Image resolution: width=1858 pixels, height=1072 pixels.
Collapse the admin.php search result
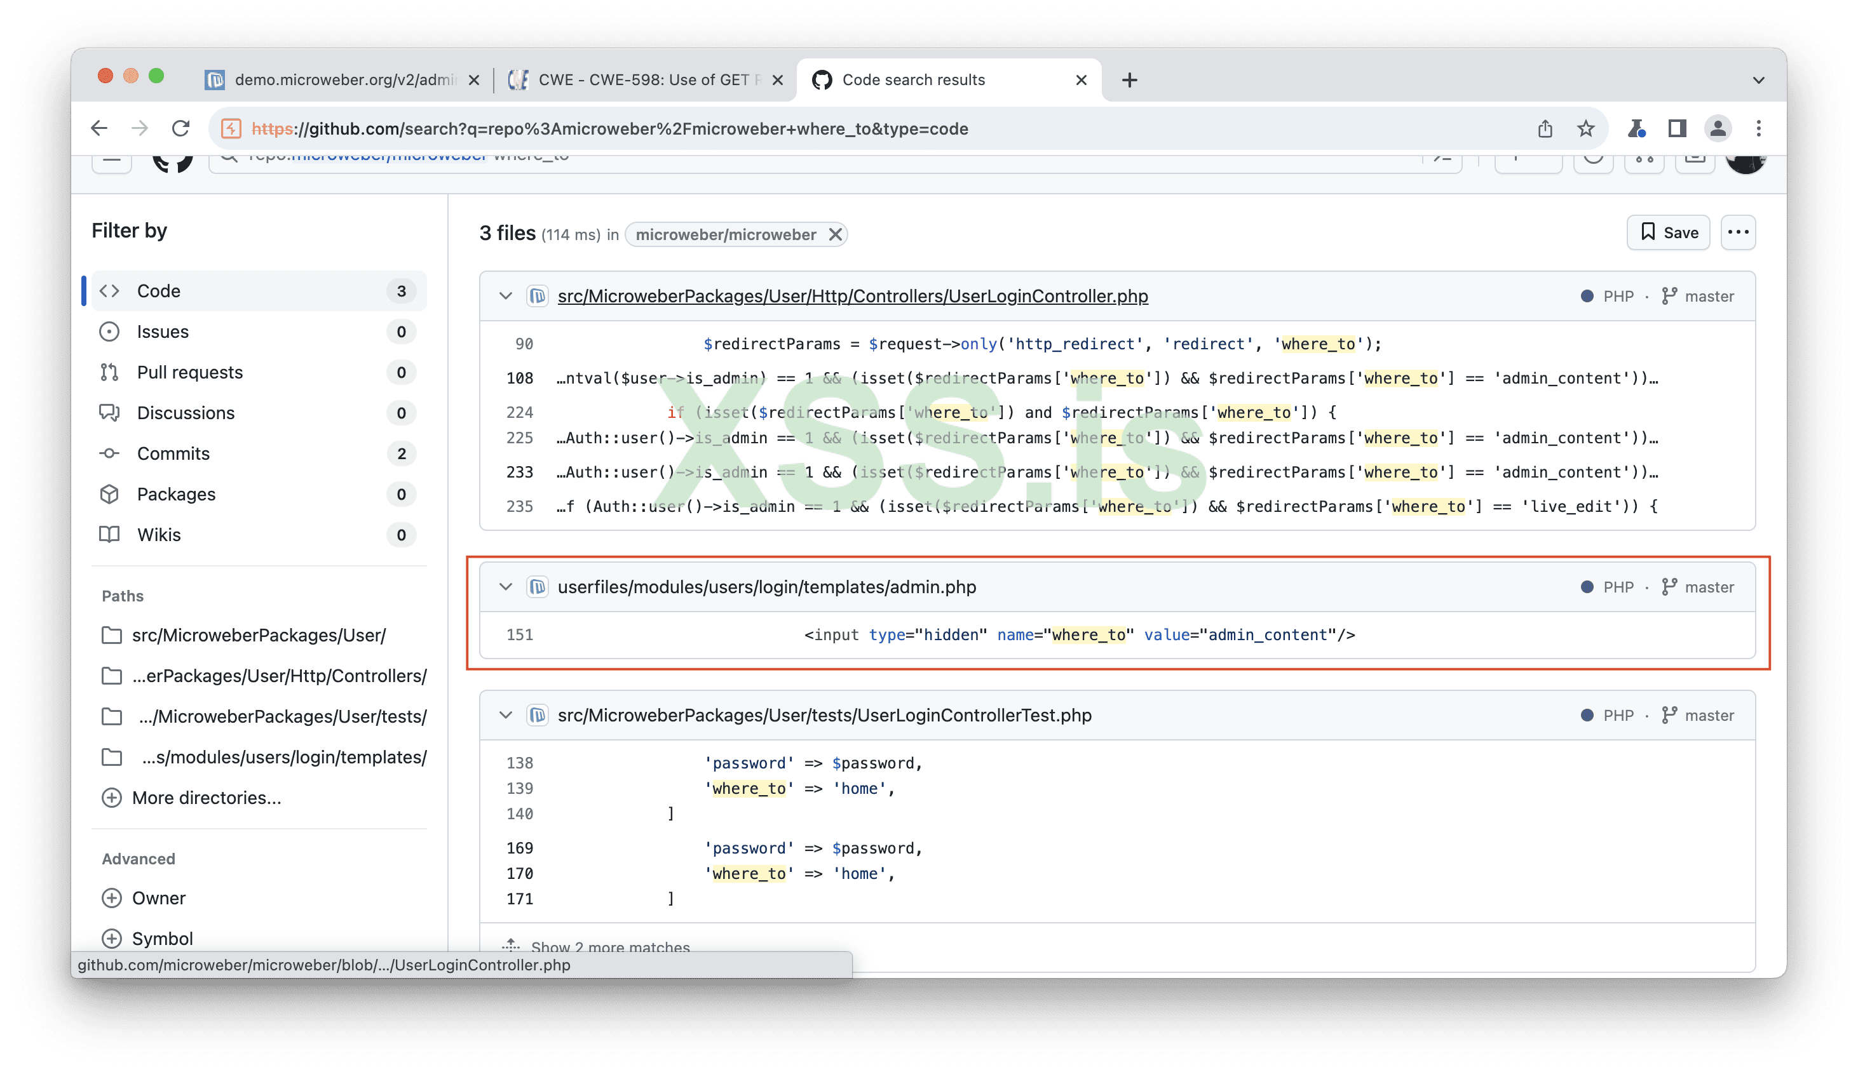505,587
